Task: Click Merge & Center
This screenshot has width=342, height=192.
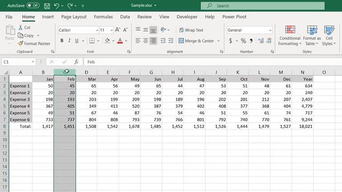Action: click(196, 41)
